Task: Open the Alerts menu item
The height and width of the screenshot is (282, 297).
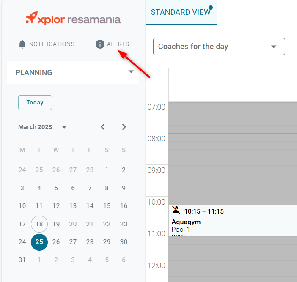Action: coord(118,44)
